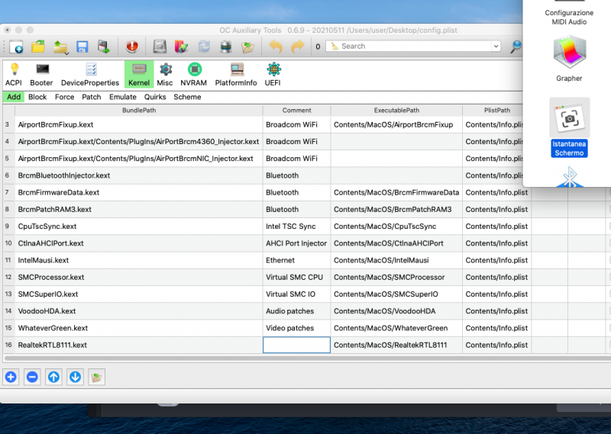
Task: Switch to the Patch tab
Action: [x=92, y=97]
